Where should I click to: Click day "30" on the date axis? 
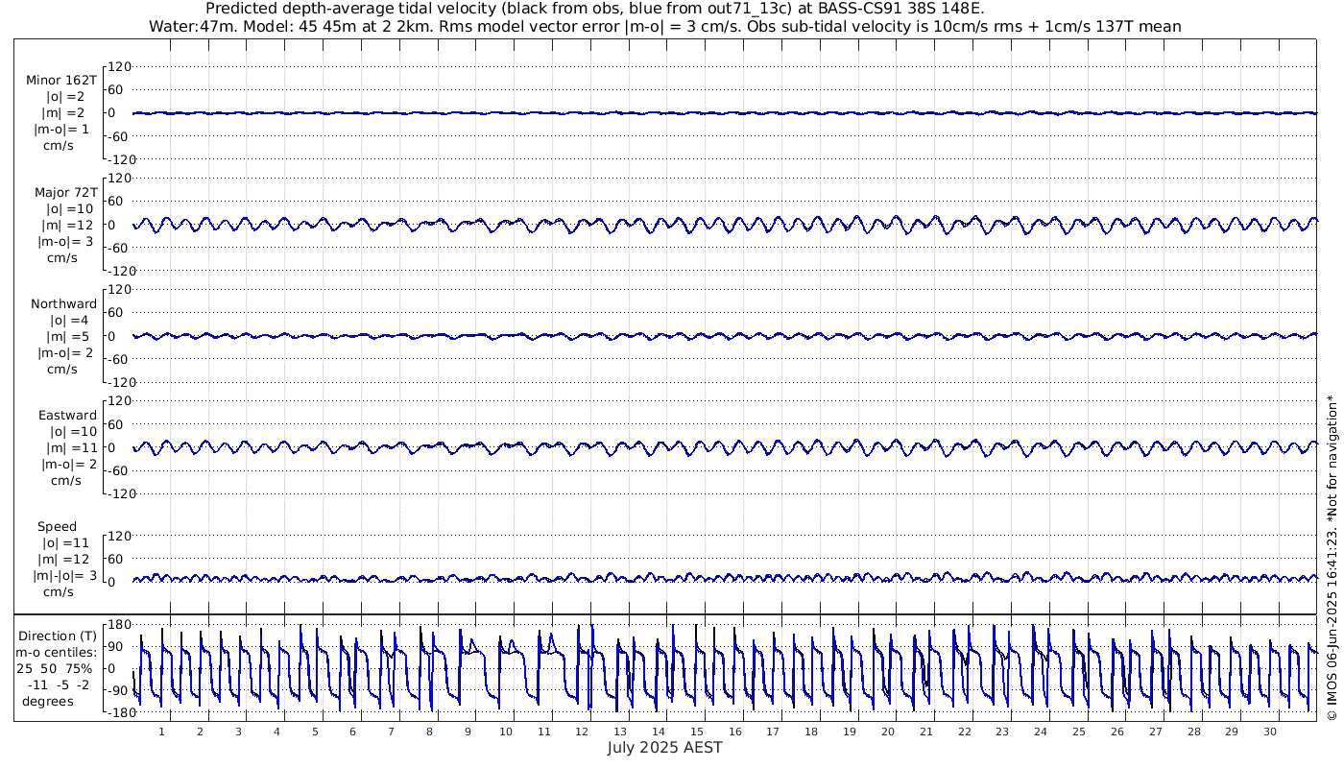tap(1270, 732)
